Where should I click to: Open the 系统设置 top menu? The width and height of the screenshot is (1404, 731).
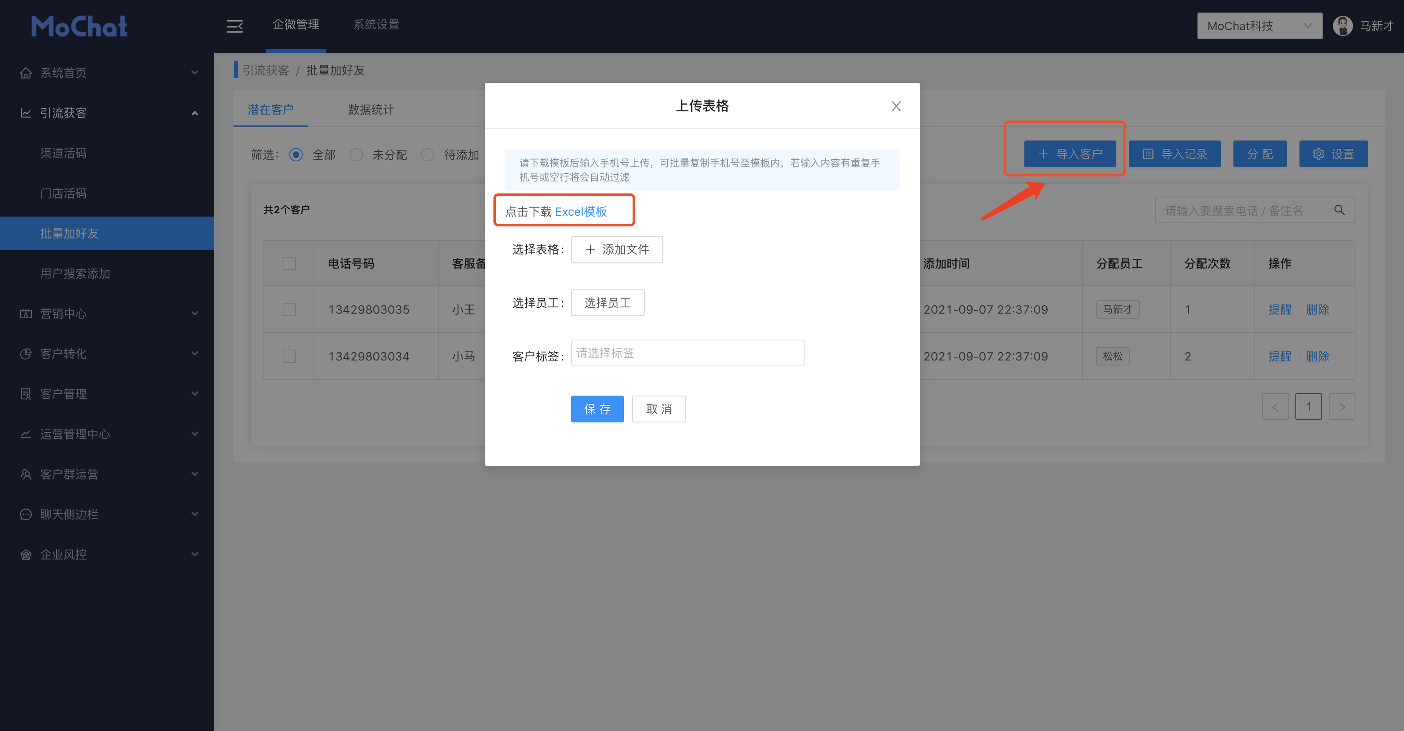[x=376, y=25]
